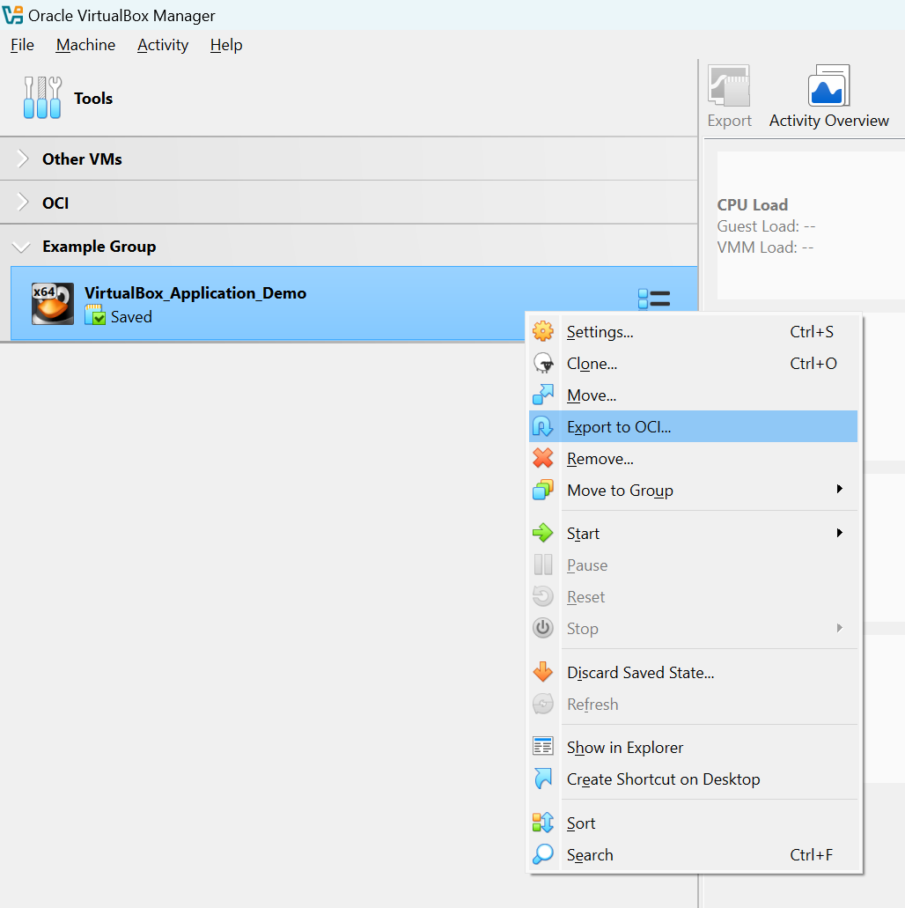905x908 pixels.
Task: Click the Stop power icon
Action: [x=543, y=628]
